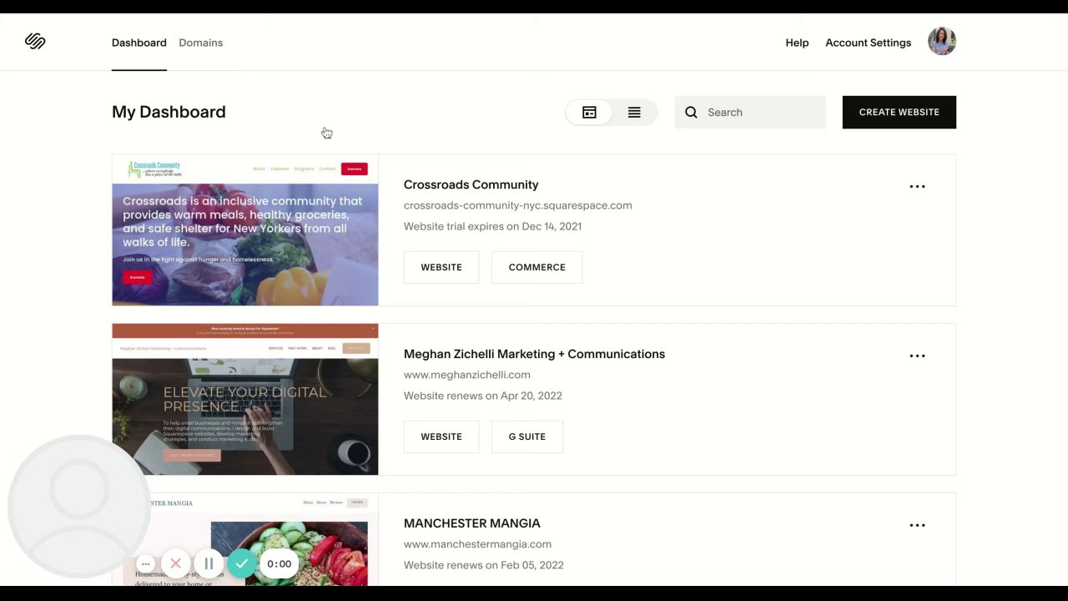1068x601 pixels.
Task: Switch to the Domains tab
Action: pyautogui.click(x=200, y=43)
